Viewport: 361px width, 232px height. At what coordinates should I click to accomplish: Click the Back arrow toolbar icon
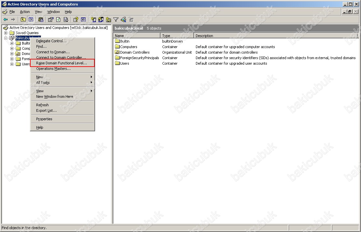pos(6,20)
